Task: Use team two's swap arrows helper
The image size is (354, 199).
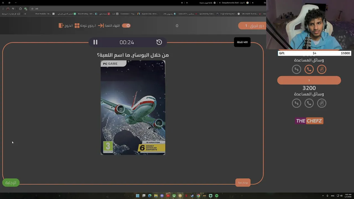Action: [x=296, y=103]
